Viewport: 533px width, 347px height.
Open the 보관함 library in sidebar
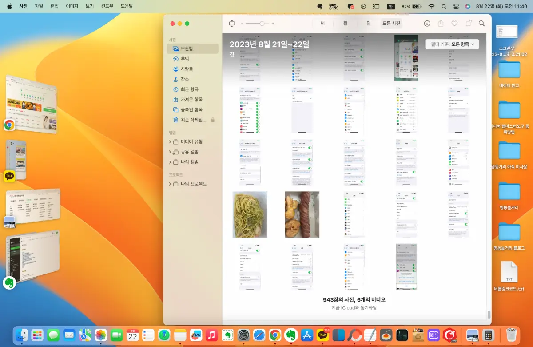click(x=192, y=48)
